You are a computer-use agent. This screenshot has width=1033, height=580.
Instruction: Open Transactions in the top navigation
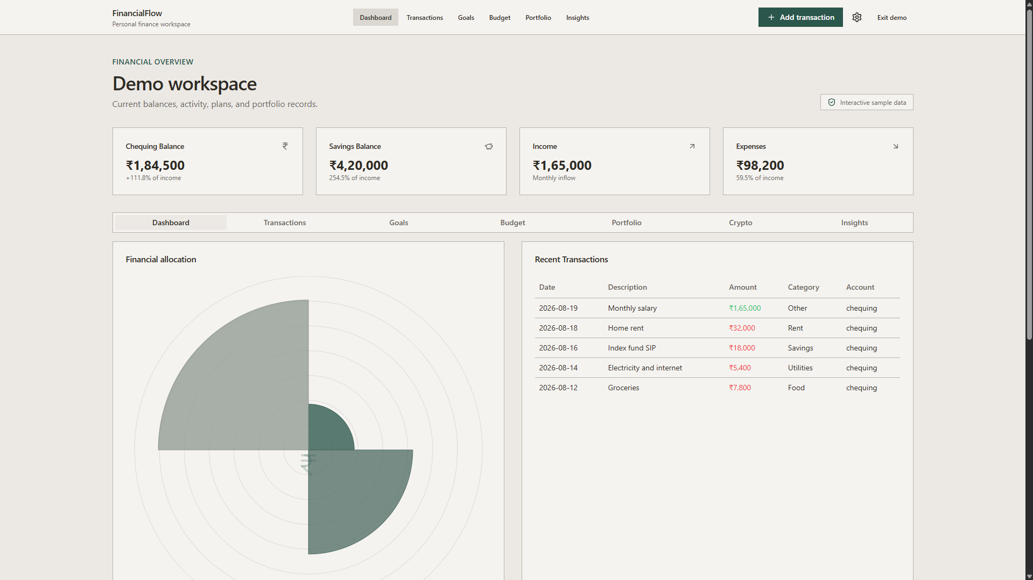(425, 17)
